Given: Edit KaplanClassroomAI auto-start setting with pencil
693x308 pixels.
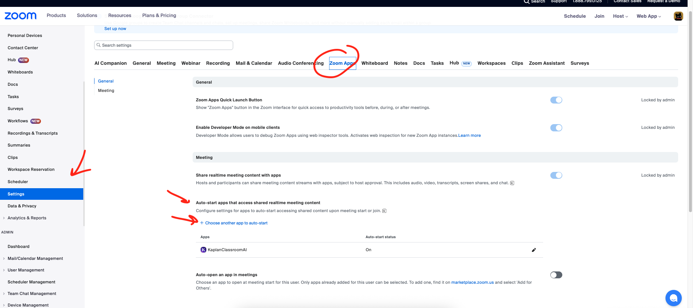Looking at the screenshot, I should (x=534, y=250).
